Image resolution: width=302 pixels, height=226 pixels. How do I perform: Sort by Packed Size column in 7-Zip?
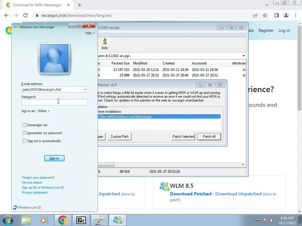point(120,63)
